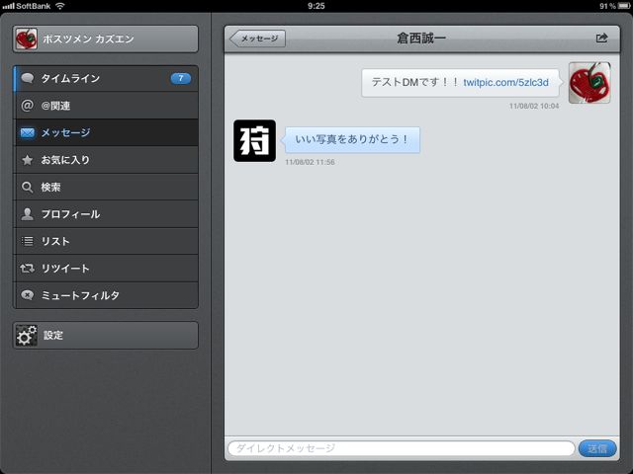Viewport: 633px width, 474px height.
Task: Click the magnifying glass search icon
Action: [x=27, y=187]
